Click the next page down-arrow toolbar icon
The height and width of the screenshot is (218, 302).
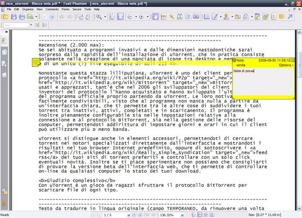coord(52,17)
